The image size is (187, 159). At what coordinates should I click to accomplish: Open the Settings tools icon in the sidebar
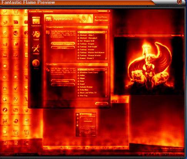click(36, 49)
